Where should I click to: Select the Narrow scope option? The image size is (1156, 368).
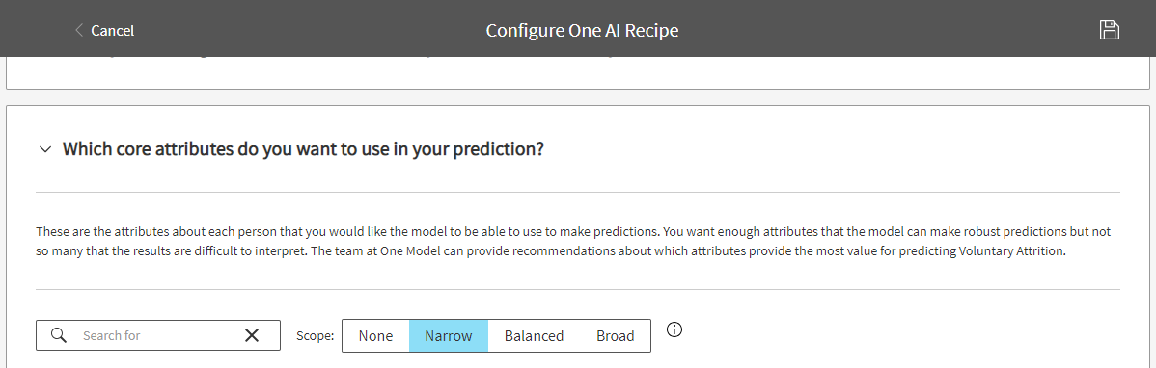pos(449,335)
